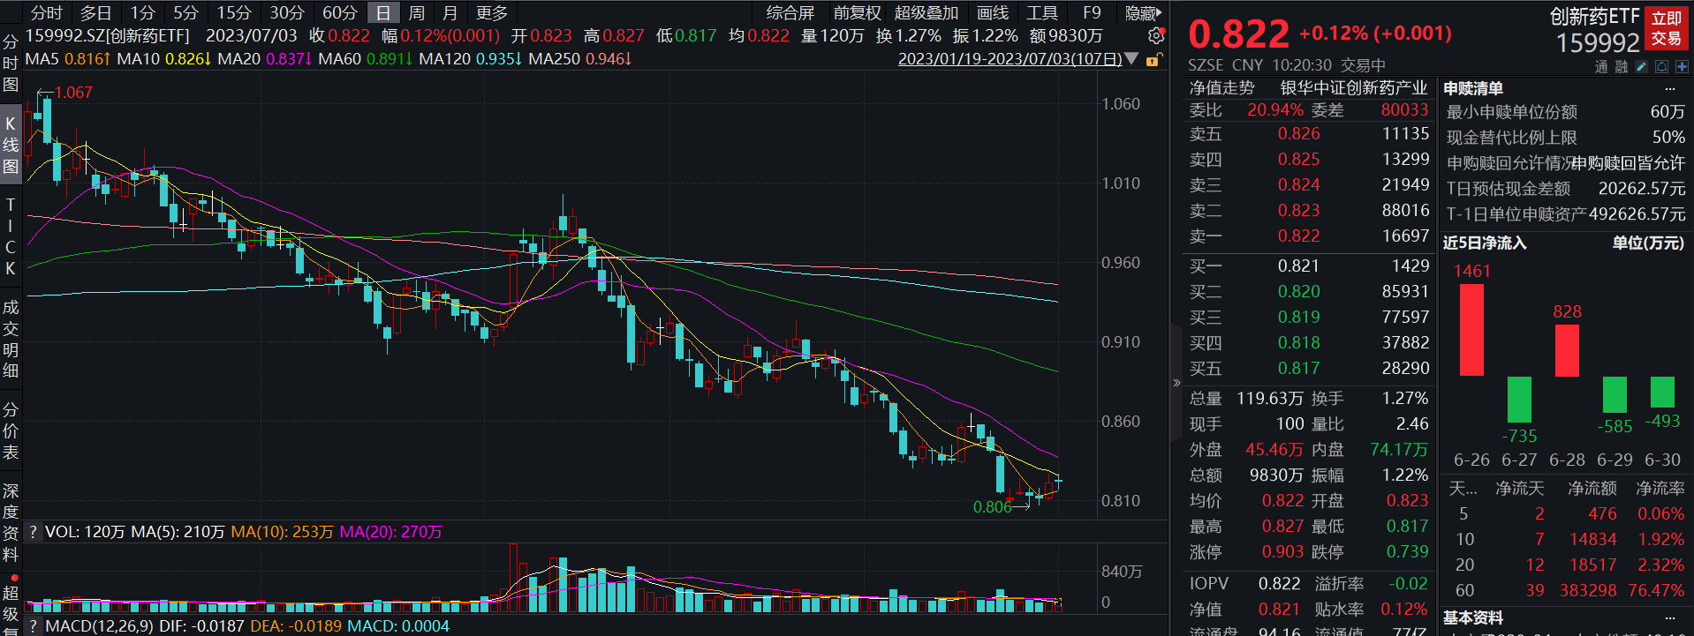
Task: Open 基本资料 more options ellipsis
Action: [1669, 617]
